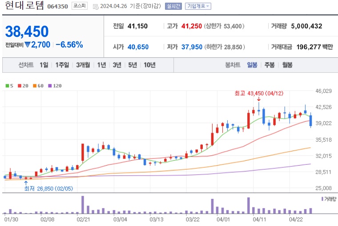
Task: Click the orange 60-day moving average swatch
Action: [35, 86]
